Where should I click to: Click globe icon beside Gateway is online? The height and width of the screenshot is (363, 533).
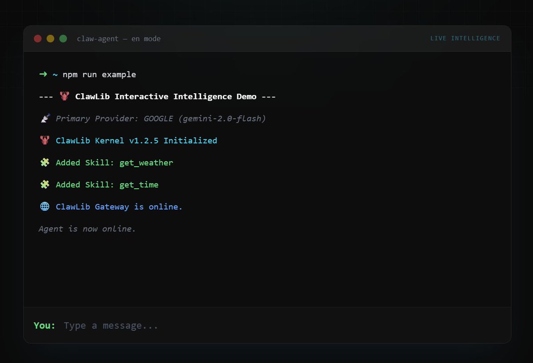44,207
